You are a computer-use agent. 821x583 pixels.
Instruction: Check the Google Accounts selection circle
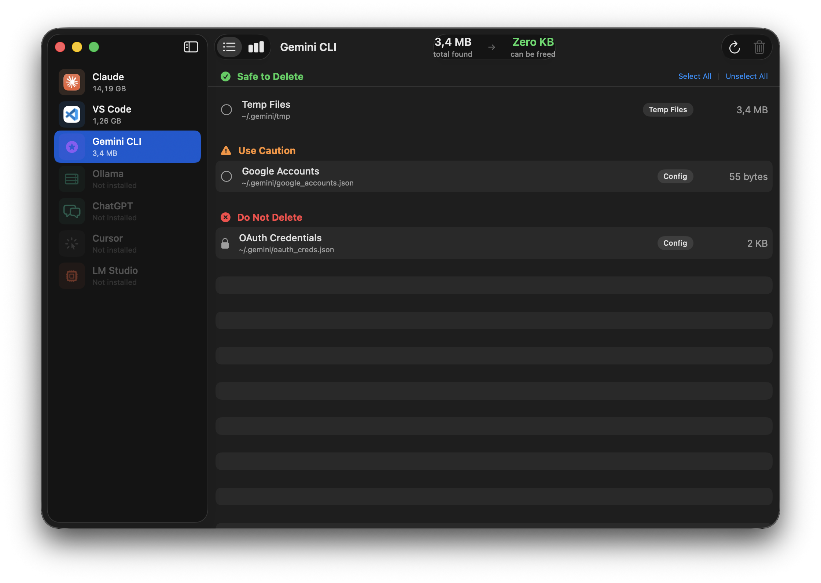click(226, 176)
